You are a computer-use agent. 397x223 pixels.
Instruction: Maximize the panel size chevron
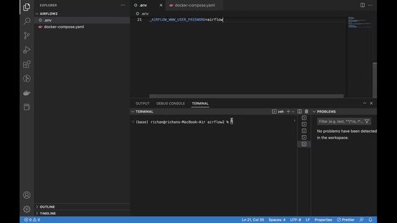coord(365,103)
